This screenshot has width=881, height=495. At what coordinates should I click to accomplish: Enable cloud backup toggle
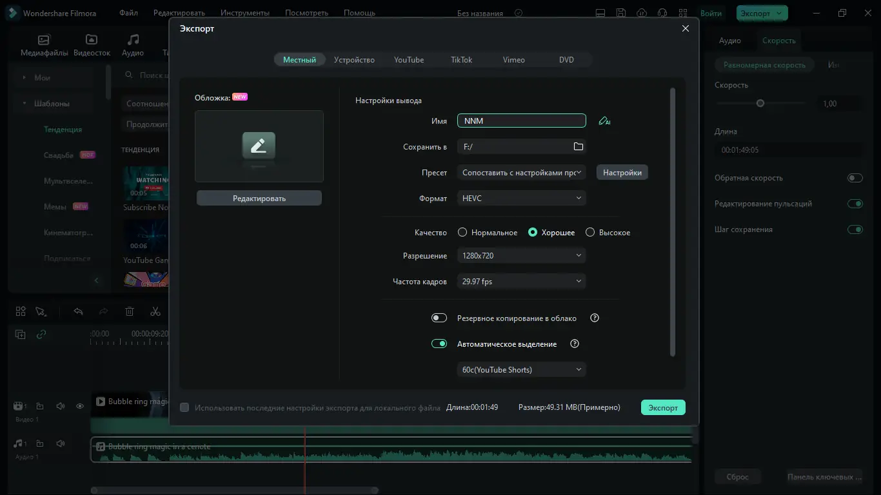click(439, 318)
